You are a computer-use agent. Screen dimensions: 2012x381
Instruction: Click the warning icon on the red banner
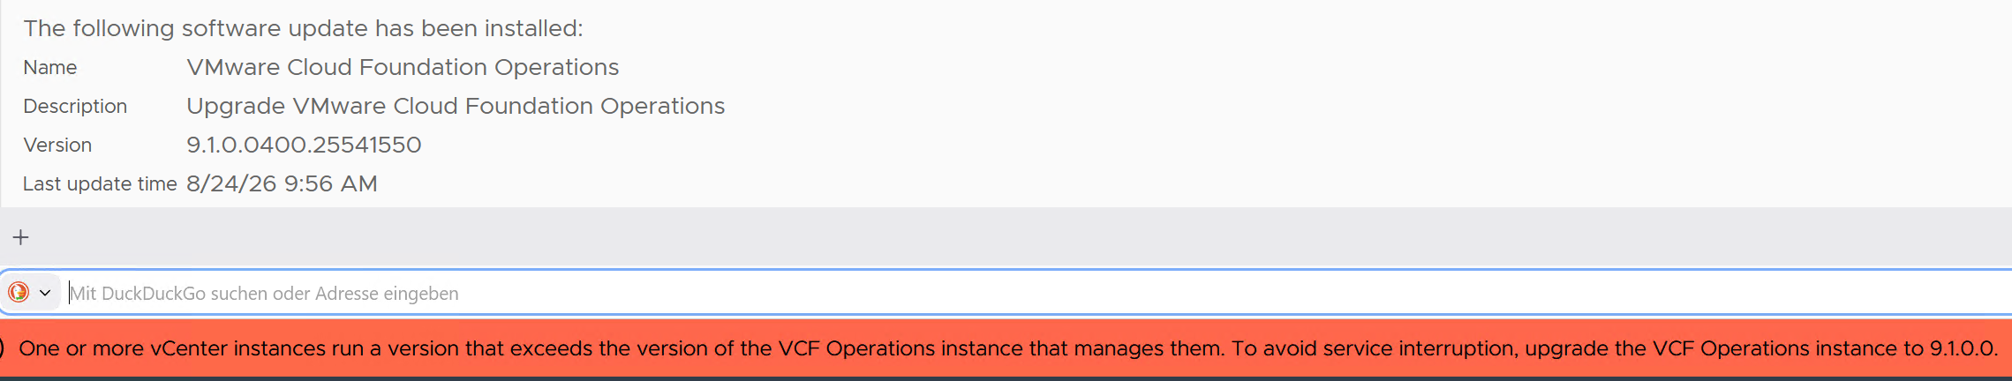pyautogui.click(x=2, y=348)
